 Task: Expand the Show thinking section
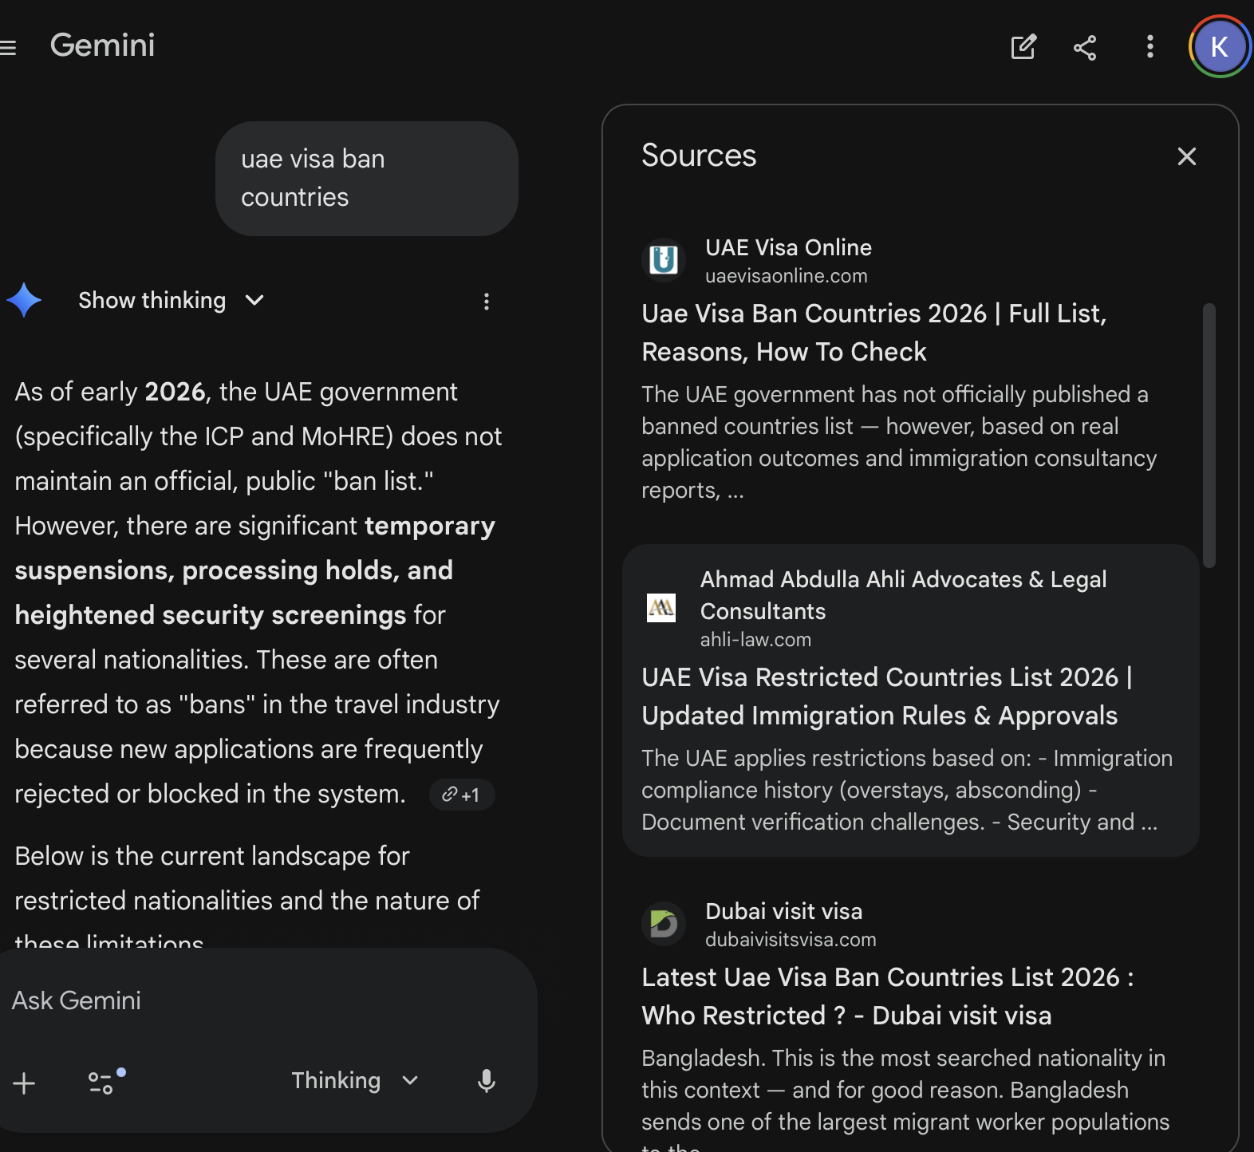171,300
